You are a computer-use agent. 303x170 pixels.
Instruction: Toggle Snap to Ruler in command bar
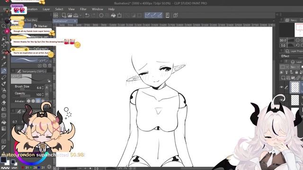[147, 16]
